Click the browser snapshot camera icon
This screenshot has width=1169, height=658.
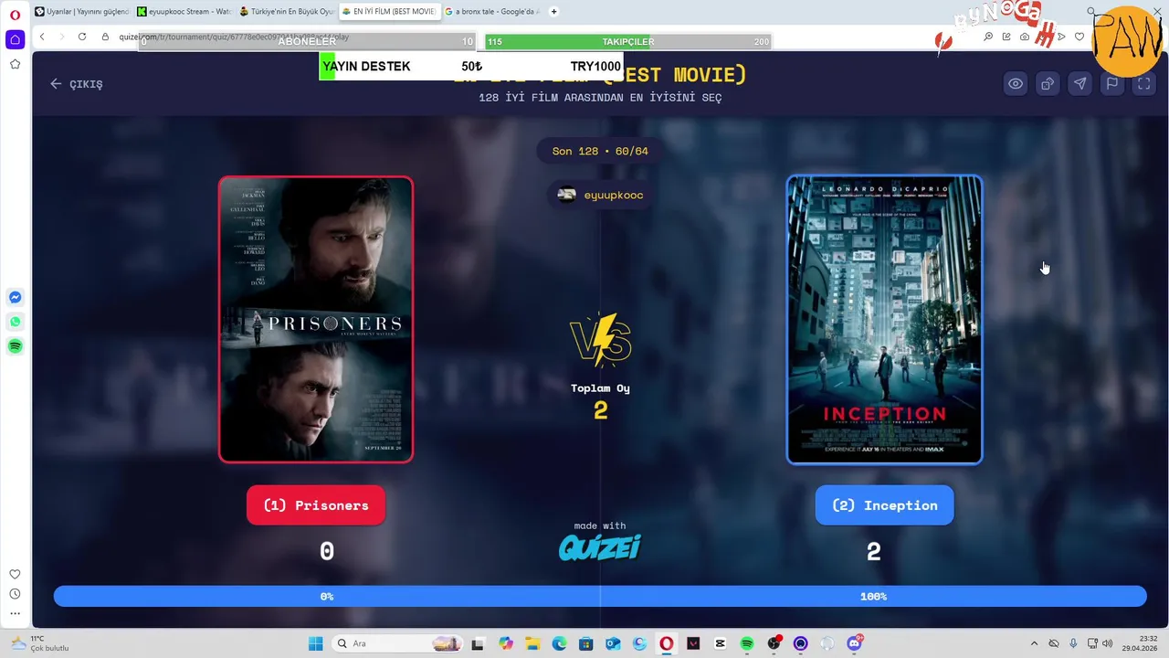click(1025, 37)
